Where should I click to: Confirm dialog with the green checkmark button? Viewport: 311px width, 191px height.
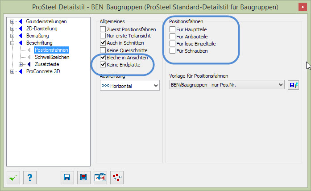click(13, 178)
